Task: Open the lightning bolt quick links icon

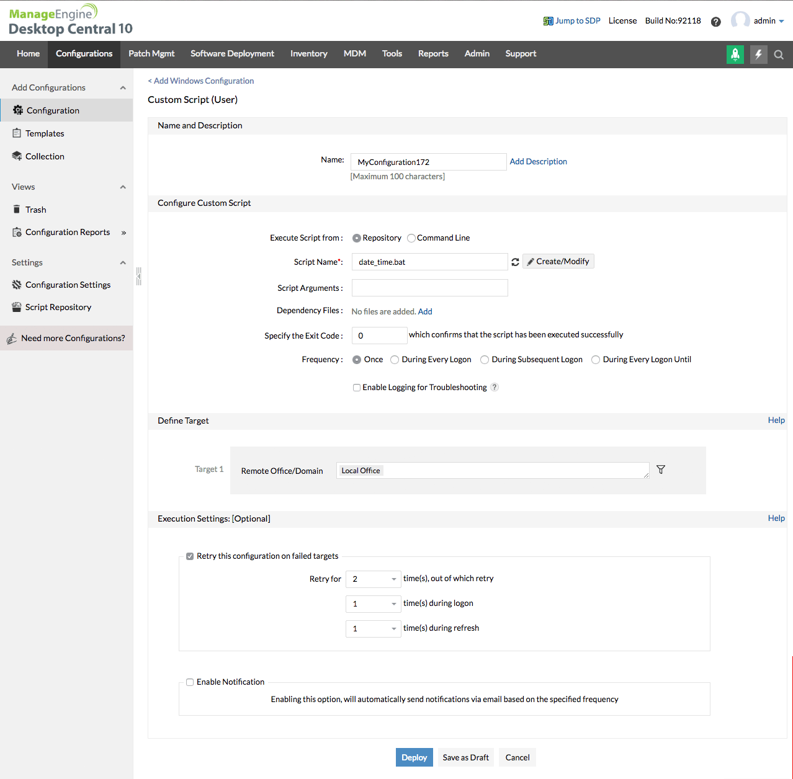Action: click(758, 55)
